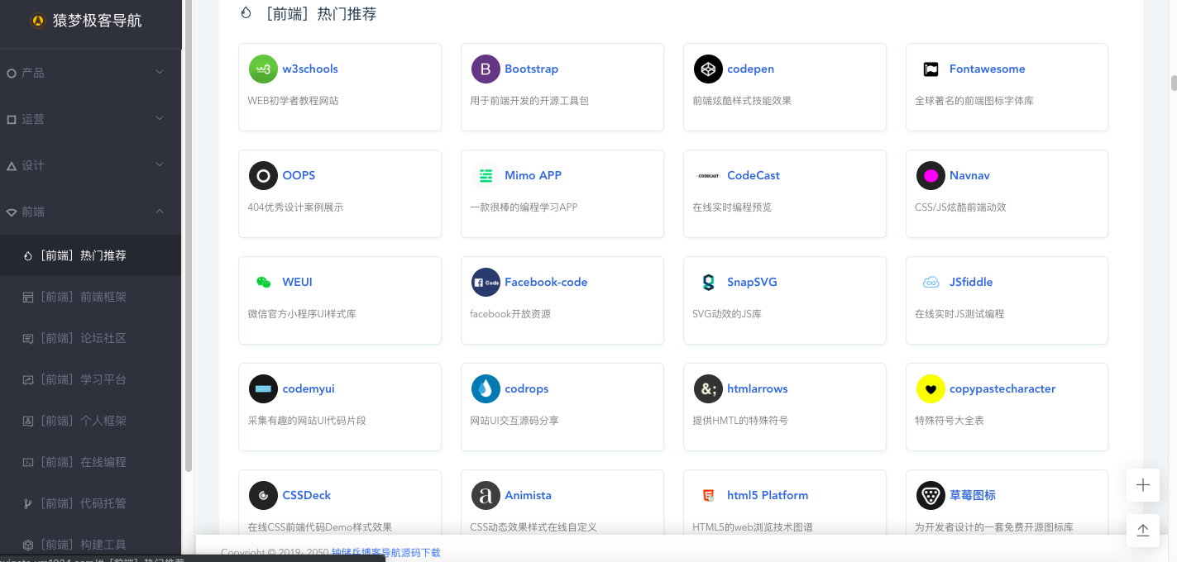Open [前端] 前端框架 submenu item
This screenshot has width=1177, height=562.
pyautogui.click(x=91, y=297)
